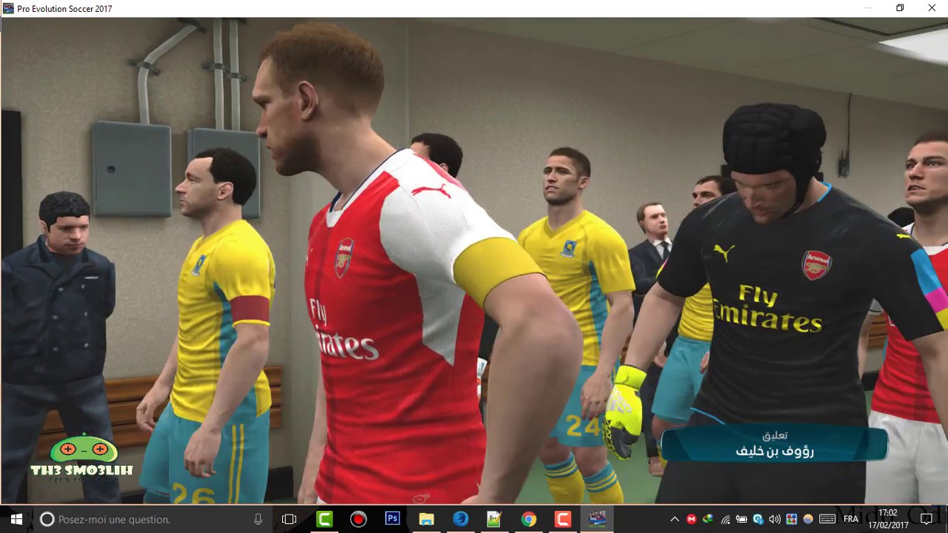Open the Action Center notifications icon
The image size is (948, 533).
point(927,520)
